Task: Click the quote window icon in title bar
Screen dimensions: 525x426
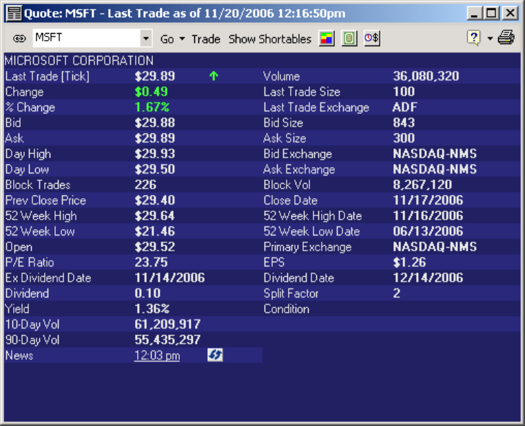Action: (x=14, y=13)
